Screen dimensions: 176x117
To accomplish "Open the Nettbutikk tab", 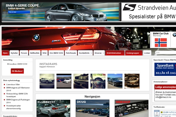I will click(35, 53).
